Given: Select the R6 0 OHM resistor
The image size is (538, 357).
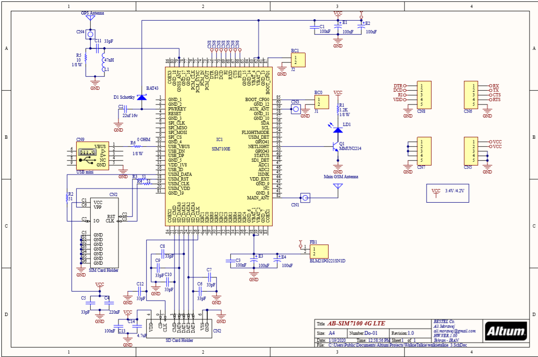Looking at the screenshot, I should tap(137, 146).
